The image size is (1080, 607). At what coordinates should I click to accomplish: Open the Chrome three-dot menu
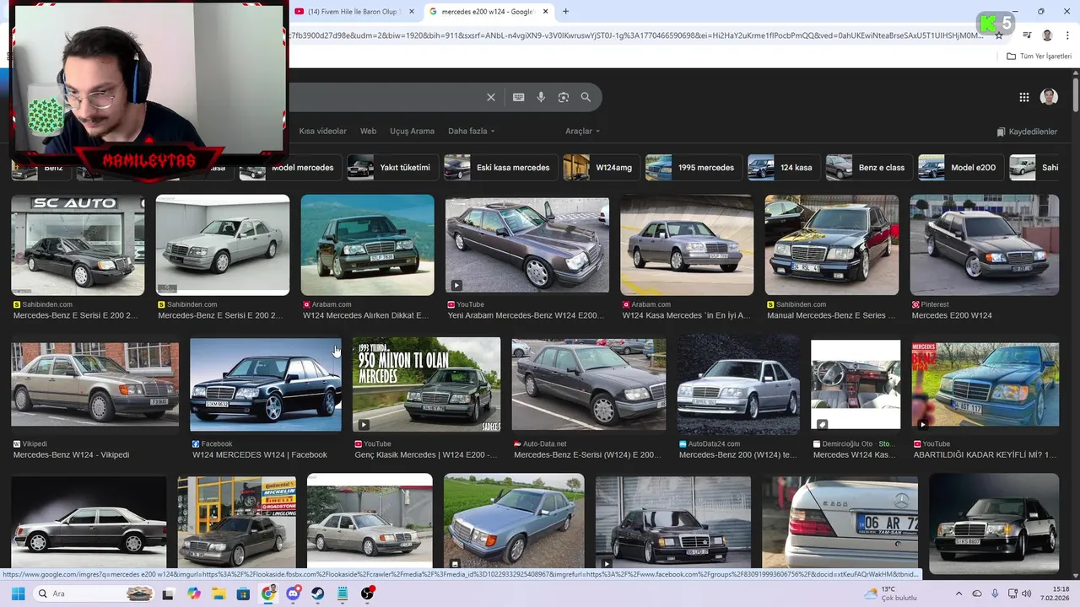coord(1066,35)
